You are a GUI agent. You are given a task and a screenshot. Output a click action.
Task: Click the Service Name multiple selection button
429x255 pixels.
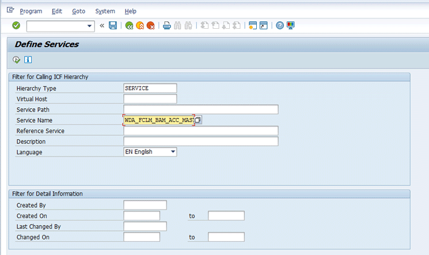[198, 120]
